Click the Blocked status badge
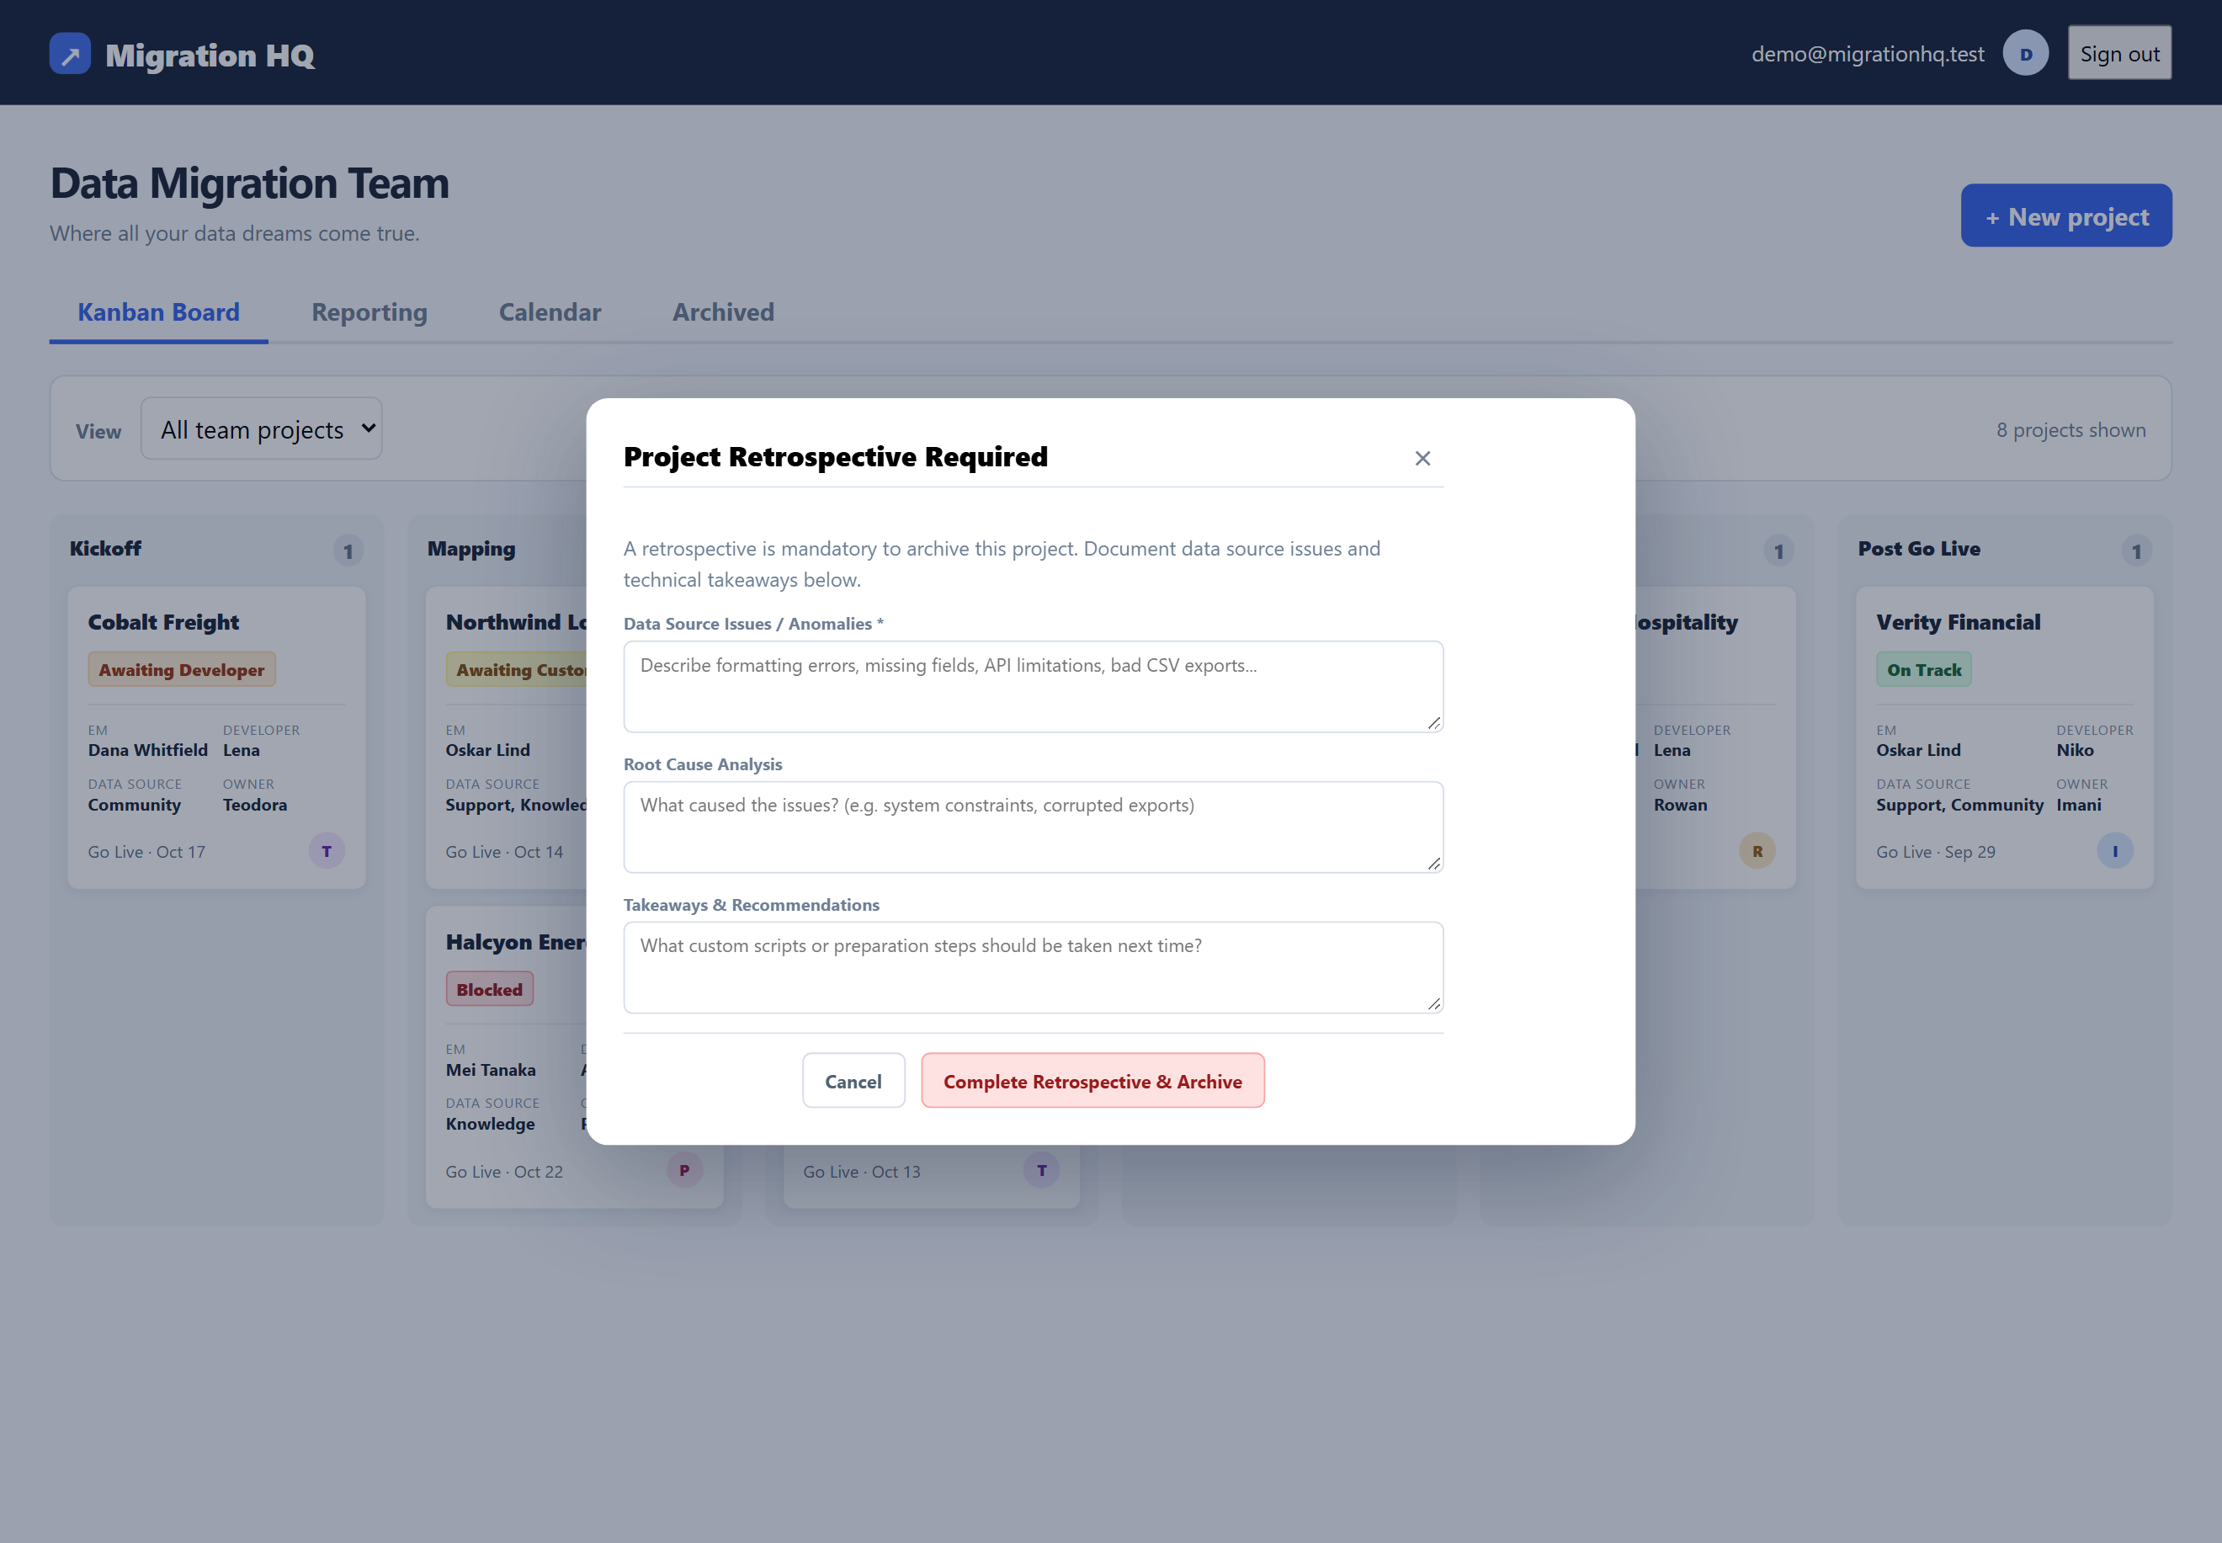2222x1543 pixels. click(489, 989)
